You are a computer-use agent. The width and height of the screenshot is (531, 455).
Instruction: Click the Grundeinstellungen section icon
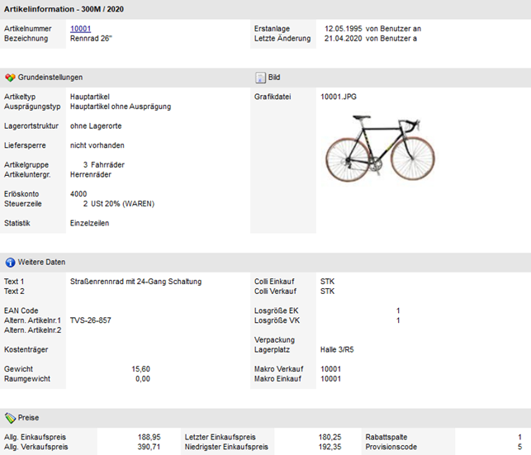tap(10, 78)
